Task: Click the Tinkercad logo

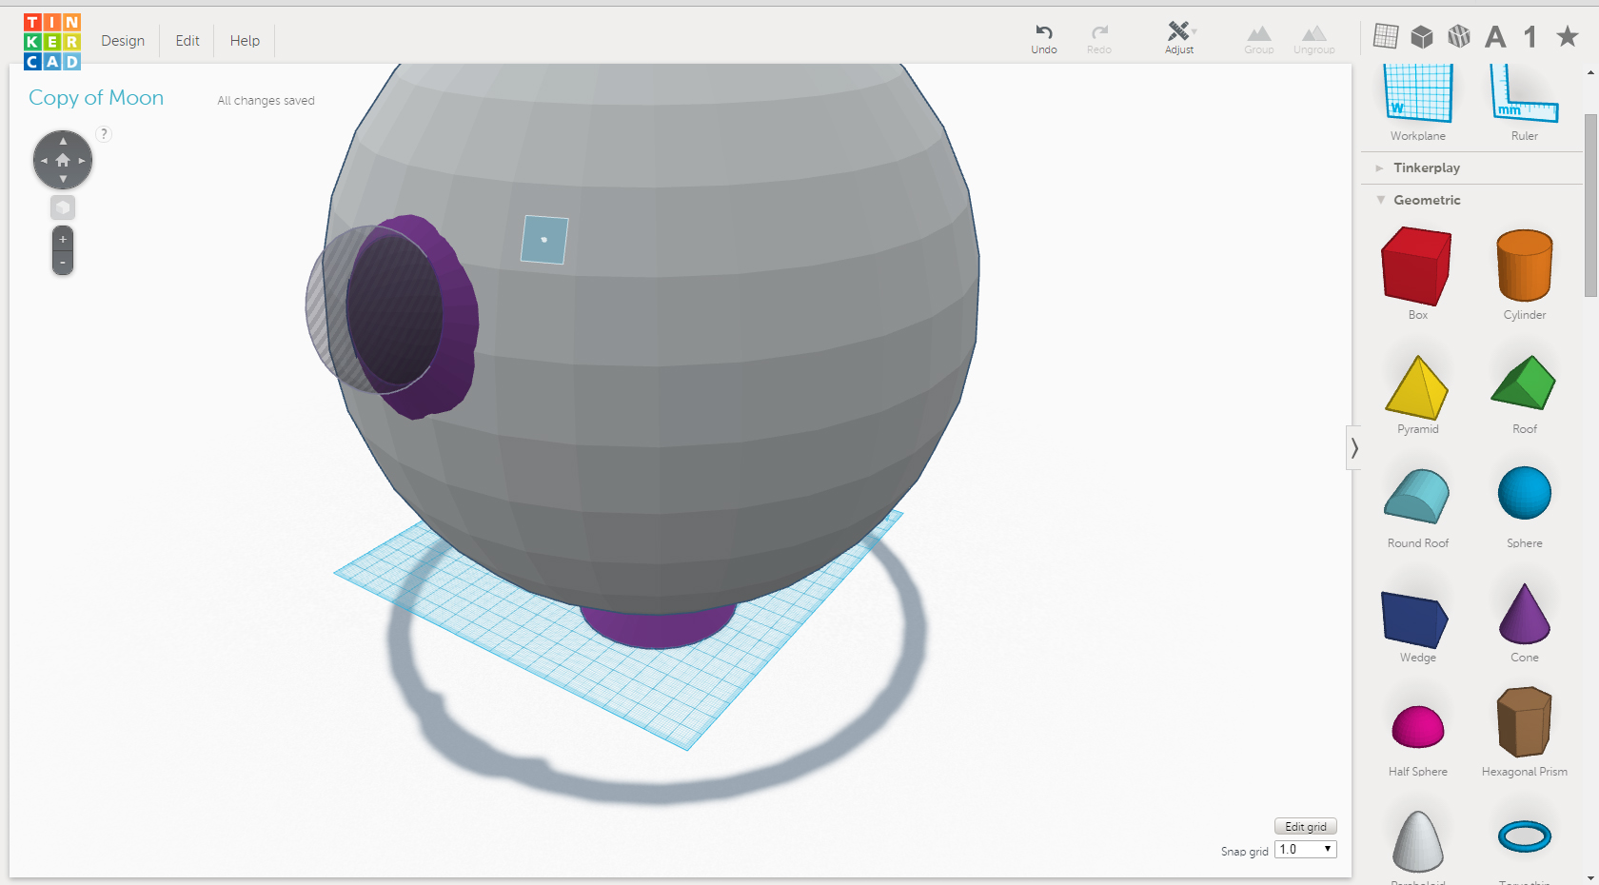Action: pos(52,42)
